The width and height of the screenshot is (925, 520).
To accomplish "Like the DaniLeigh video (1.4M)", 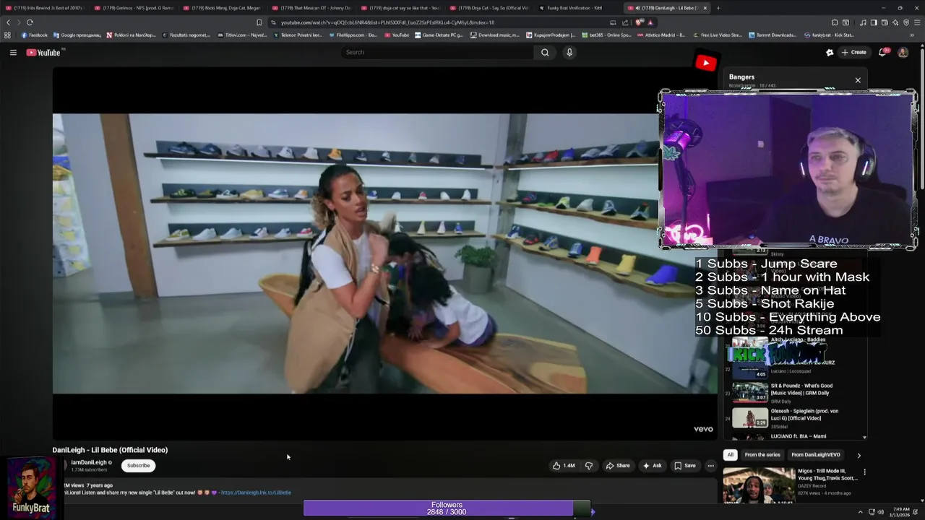I will coord(564,466).
